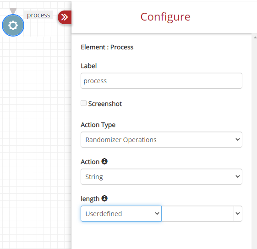Click the info icon next to Action
The height and width of the screenshot is (249, 257).
point(104,161)
